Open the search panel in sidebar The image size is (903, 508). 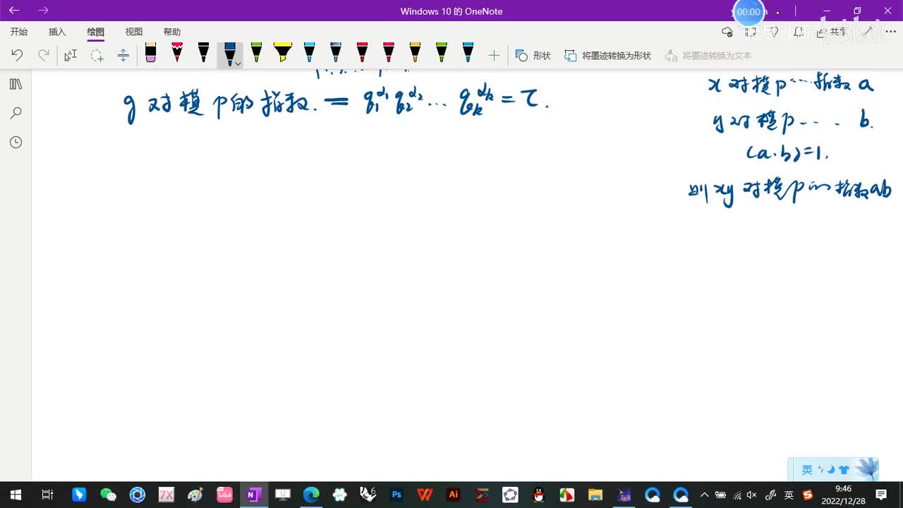[x=16, y=113]
